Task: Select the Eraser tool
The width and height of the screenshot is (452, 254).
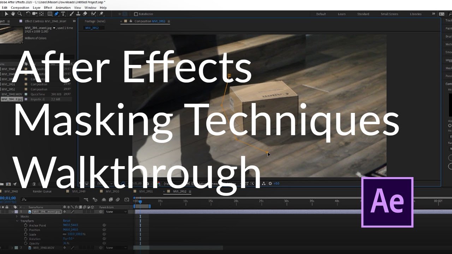Action: click(85, 14)
